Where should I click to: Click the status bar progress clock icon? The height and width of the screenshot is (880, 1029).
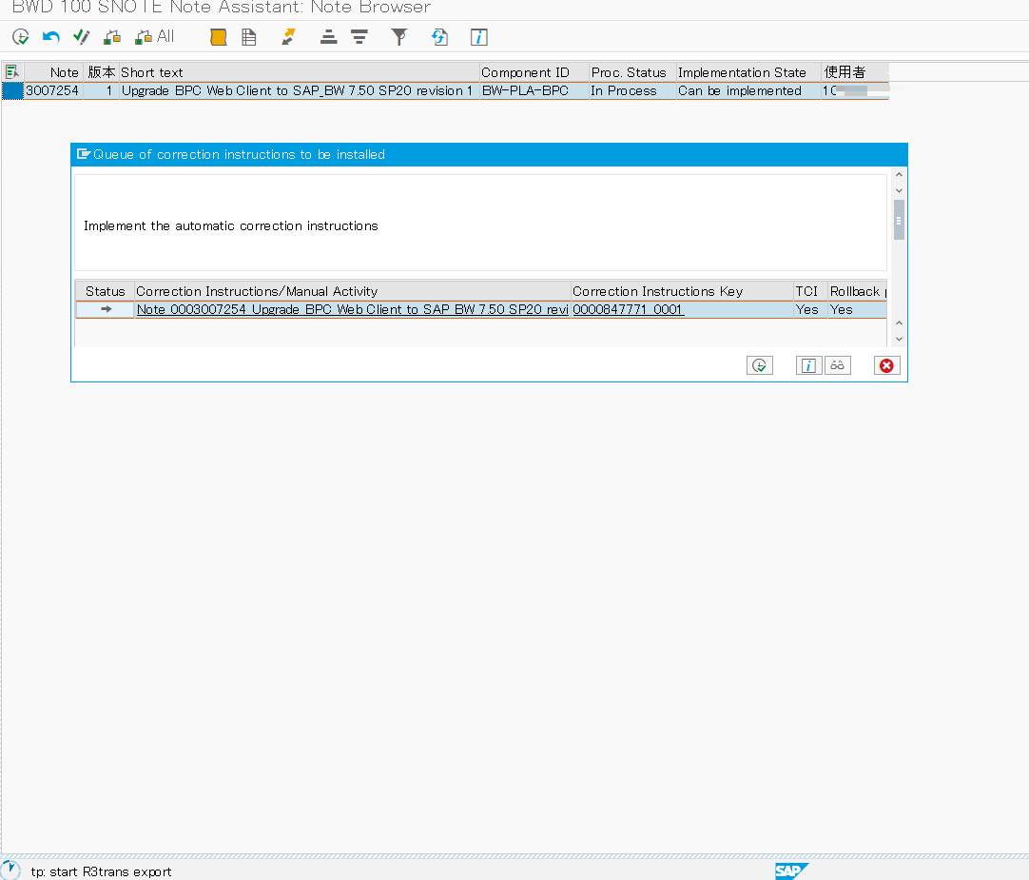pyautogui.click(x=10, y=870)
